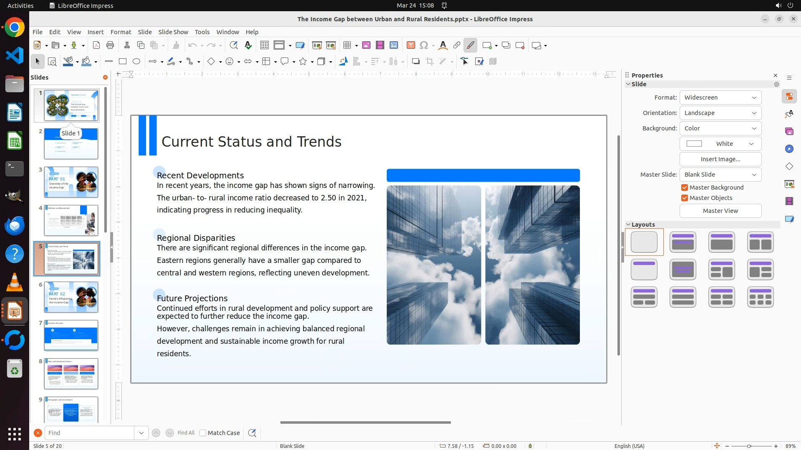Viewport: 801px width, 450px height.
Task: Open the Slide Show menu
Action: pos(173,32)
